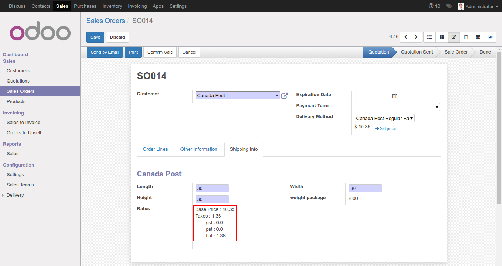
Task: Open Inventory menu
Action: click(112, 6)
